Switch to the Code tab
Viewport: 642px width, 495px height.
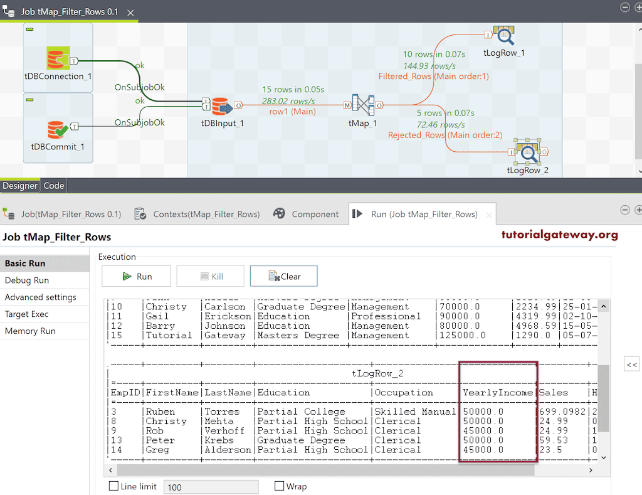[53, 185]
